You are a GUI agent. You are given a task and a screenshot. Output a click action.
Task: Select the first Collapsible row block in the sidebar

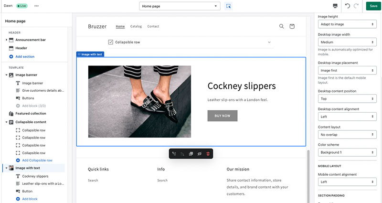pos(33,130)
